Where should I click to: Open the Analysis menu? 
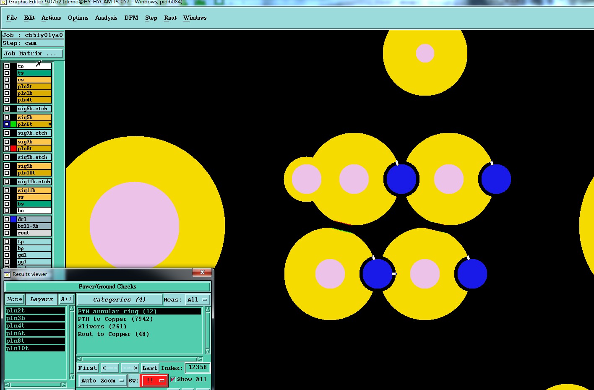pos(106,18)
